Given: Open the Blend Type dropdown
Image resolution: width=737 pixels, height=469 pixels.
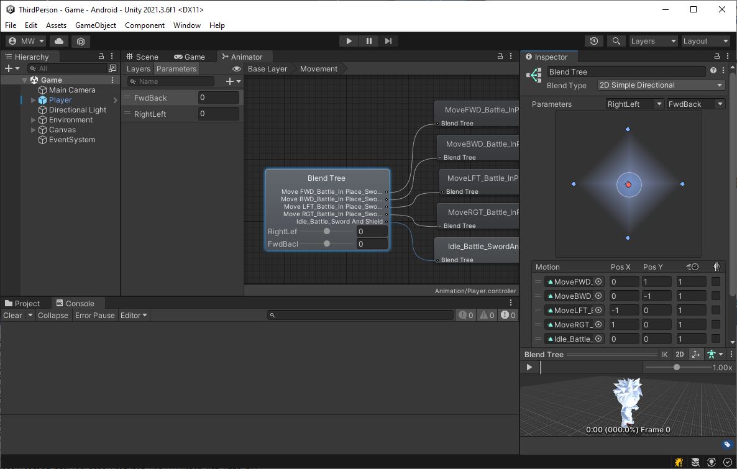Looking at the screenshot, I should coord(661,85).
